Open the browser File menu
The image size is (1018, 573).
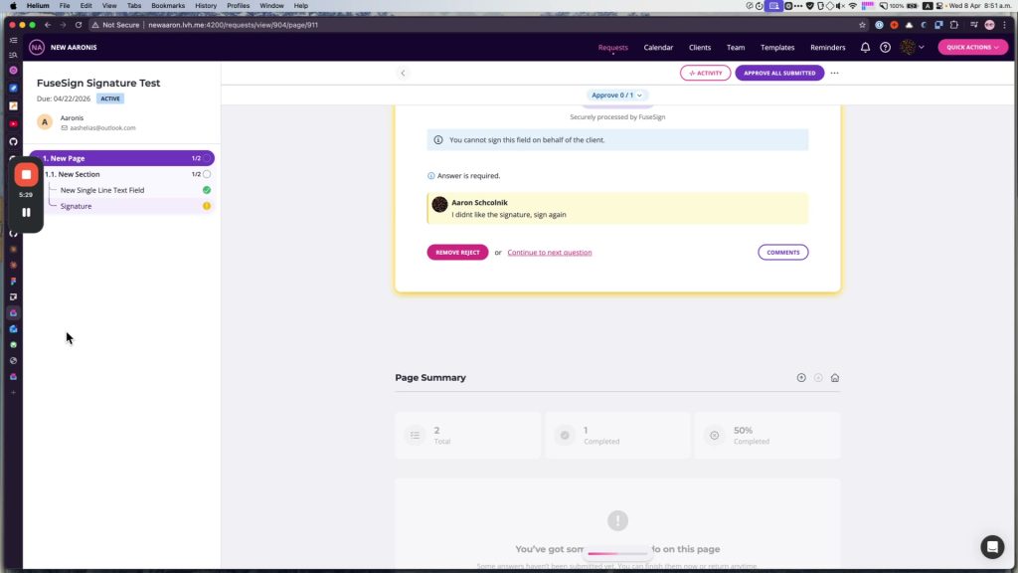pos(65,5)
